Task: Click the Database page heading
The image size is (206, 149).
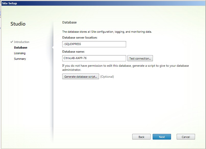Action: click(x=69, y=22)
